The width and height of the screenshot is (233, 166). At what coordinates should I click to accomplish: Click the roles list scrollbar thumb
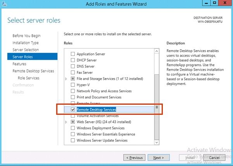tap(157, 107)
